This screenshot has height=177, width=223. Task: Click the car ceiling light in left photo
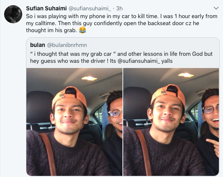tap(89, 78)
